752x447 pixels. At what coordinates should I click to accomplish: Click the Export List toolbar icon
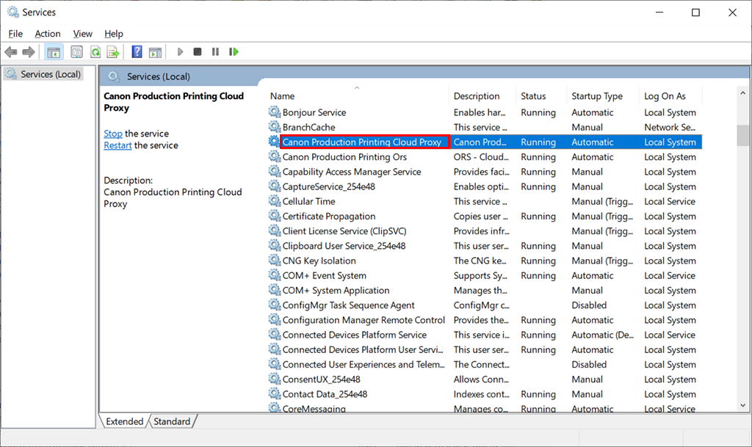pyautogui.click(x=113, y=52)
